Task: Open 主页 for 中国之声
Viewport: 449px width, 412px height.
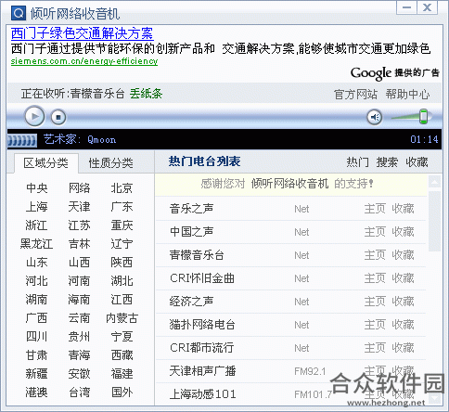Action: pyautogui.click(x=375, y=232)
